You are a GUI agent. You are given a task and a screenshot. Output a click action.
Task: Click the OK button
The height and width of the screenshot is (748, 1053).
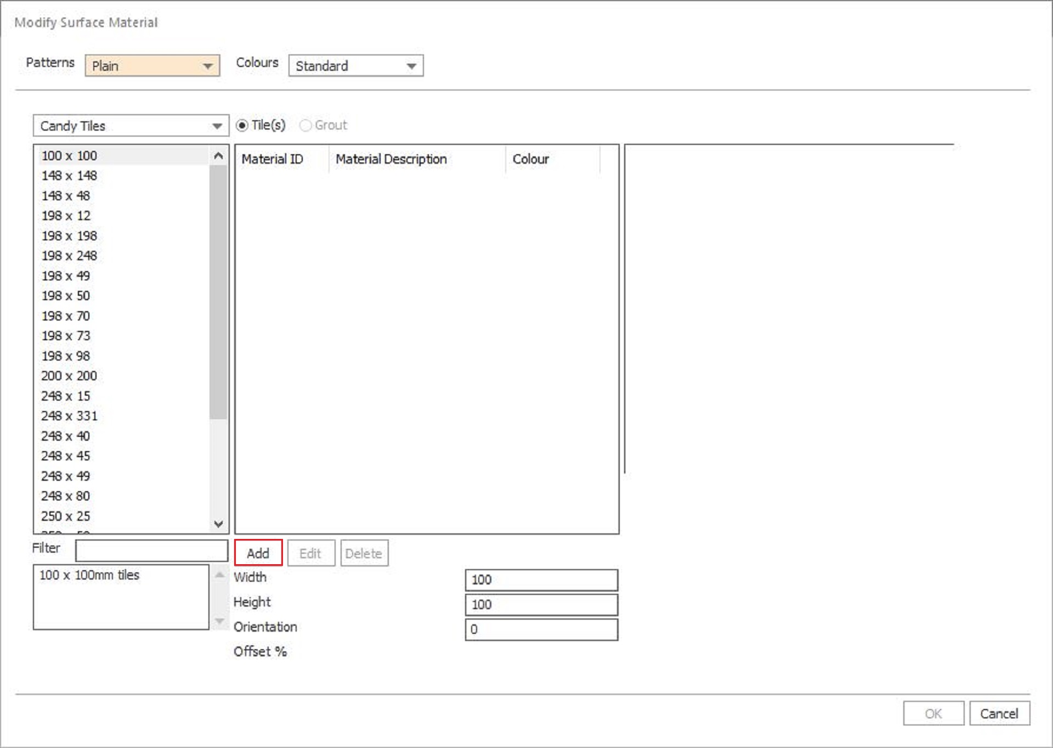(933, 713)
